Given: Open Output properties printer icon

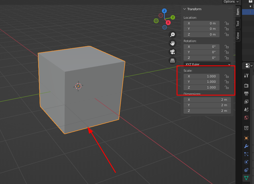Looking at the screenshot, I should click(x=246, y=93).
